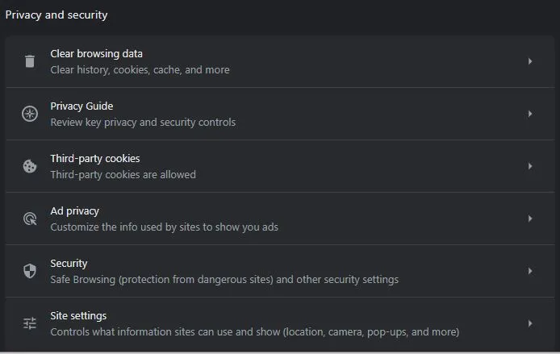The image size is (560, 354).
Task: Expand the Privacy Guide arrow
Action: 530,114
